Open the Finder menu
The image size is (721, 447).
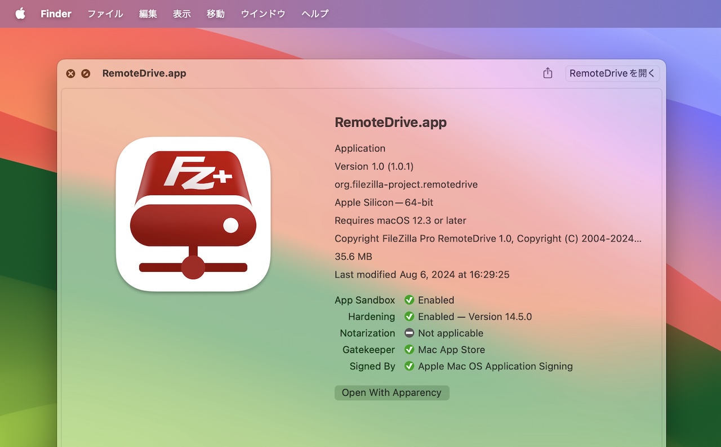[x=56, y=14]
